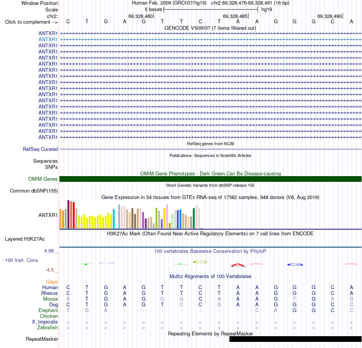
Task: Click the Mouse alignment row label
Action: (x=50, y=299)
